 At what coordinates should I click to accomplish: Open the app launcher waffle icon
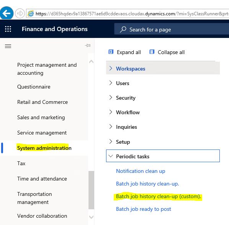pos(8,29)
